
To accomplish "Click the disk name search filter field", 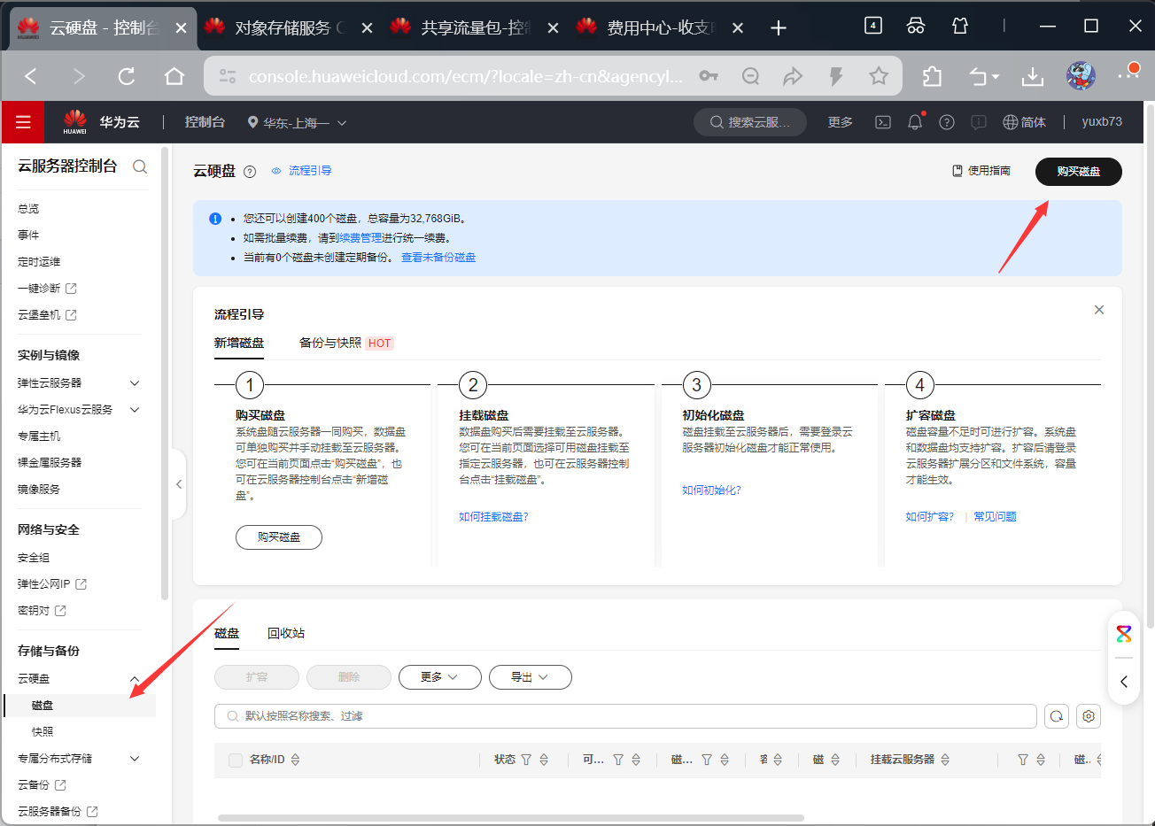I will point(625,716).
